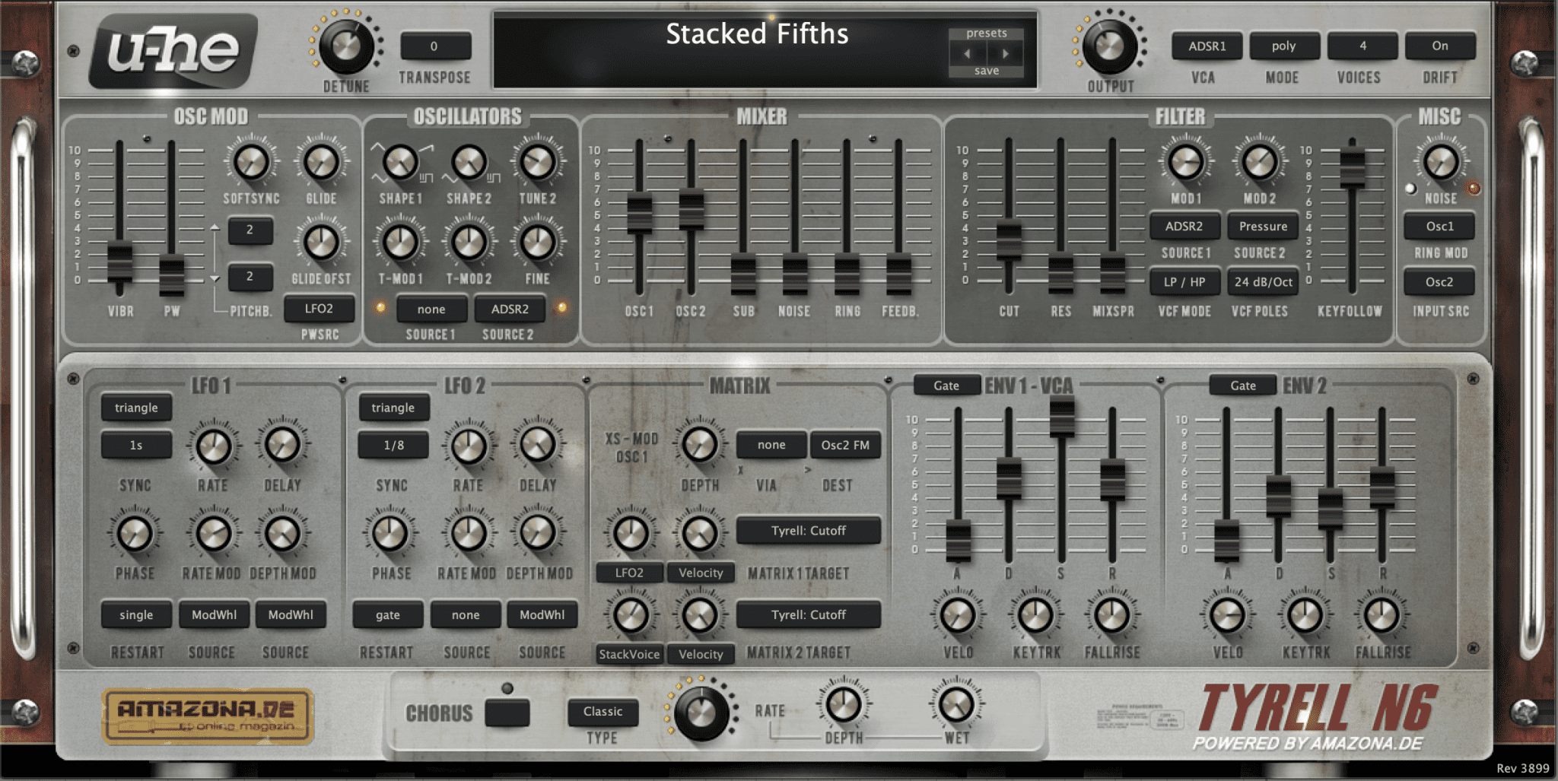This screenshot has width=1558, height=781.
Task: Click the XS-MOD DEPTH knob
Action: pyautogui.click(x=700, y=445)
